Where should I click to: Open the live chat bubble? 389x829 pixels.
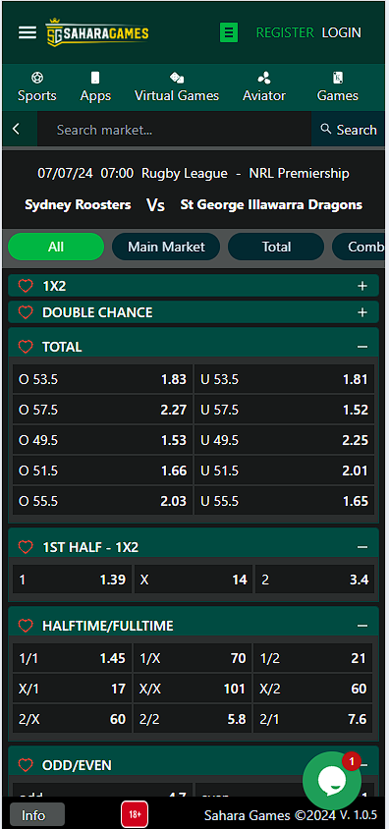[332, 780]
